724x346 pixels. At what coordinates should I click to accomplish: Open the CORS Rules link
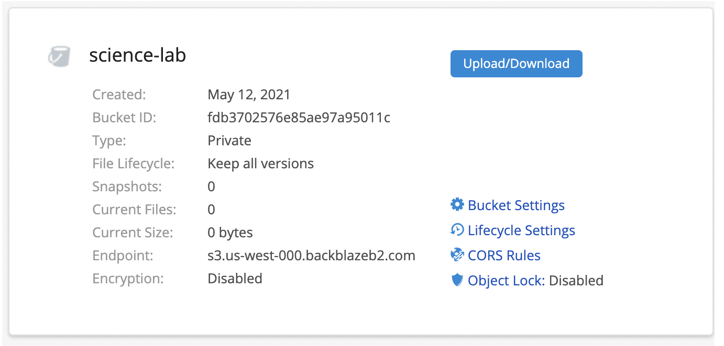(x=504, y=256)
